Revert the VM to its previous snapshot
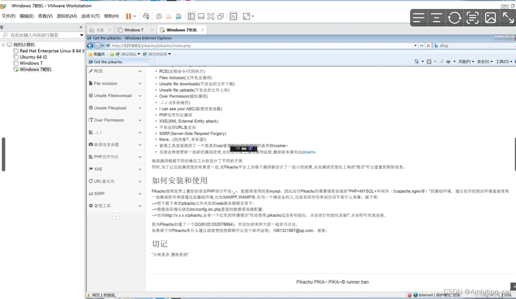Screen dimensions: 516x299 pyautogui.click(x=169, y=16)
